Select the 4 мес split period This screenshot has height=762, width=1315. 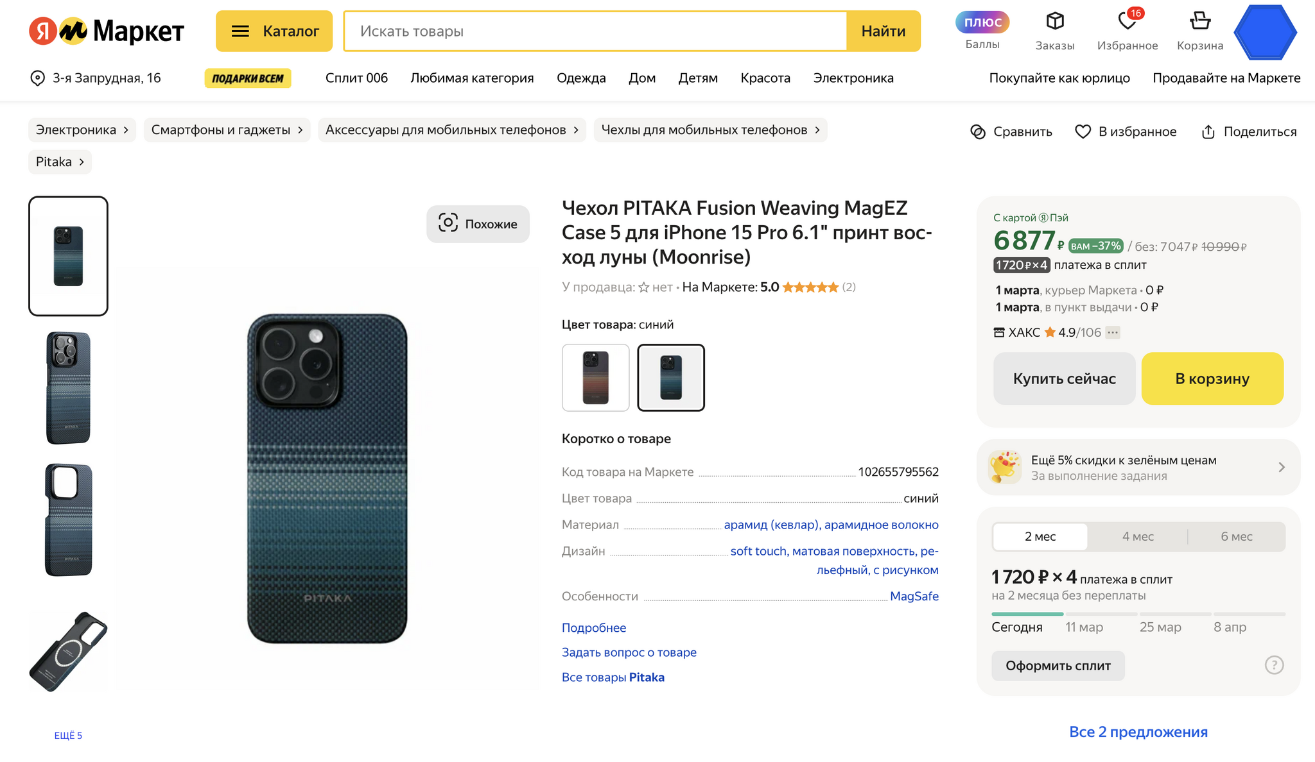[1138, 537]
